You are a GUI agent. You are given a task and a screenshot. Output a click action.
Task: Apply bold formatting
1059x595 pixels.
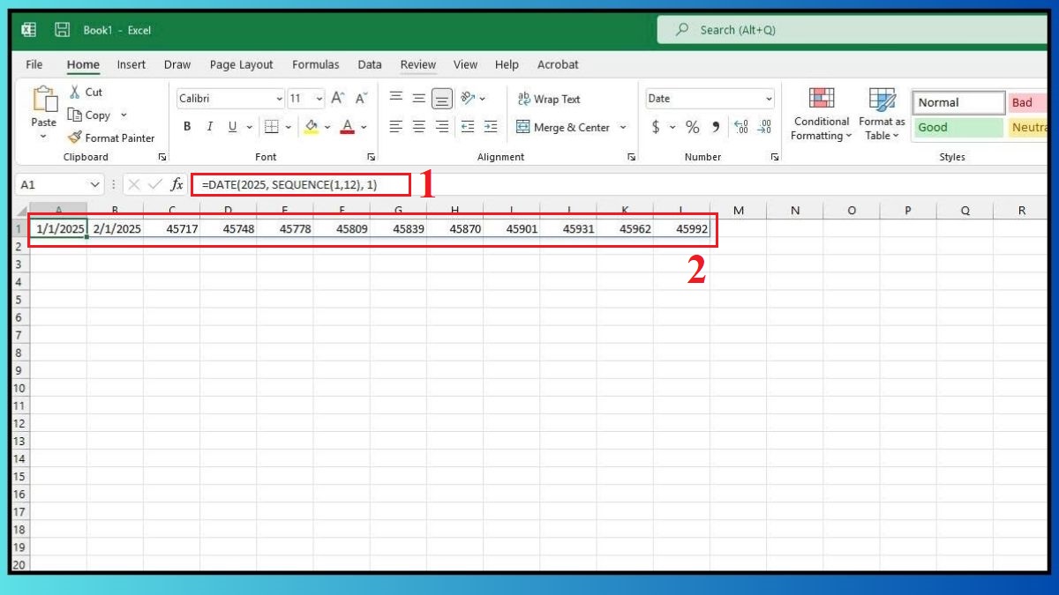point(186,126)
